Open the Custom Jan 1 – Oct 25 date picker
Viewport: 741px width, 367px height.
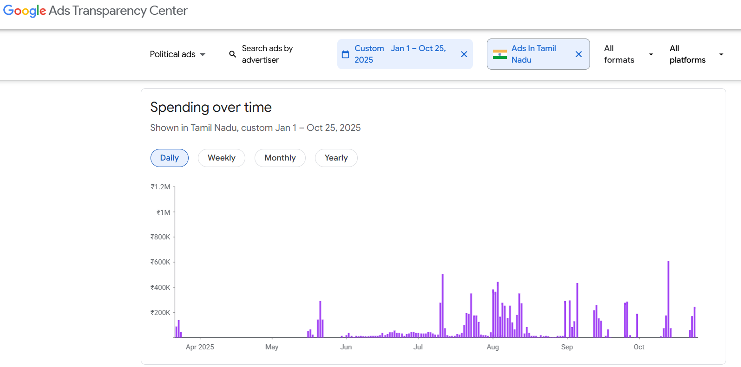point(400,54)
